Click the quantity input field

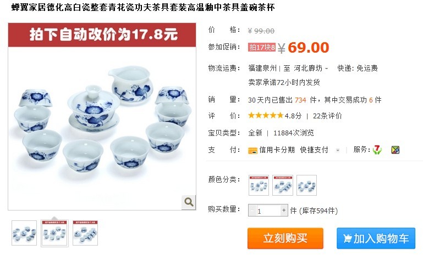click(x=268, y=211)
